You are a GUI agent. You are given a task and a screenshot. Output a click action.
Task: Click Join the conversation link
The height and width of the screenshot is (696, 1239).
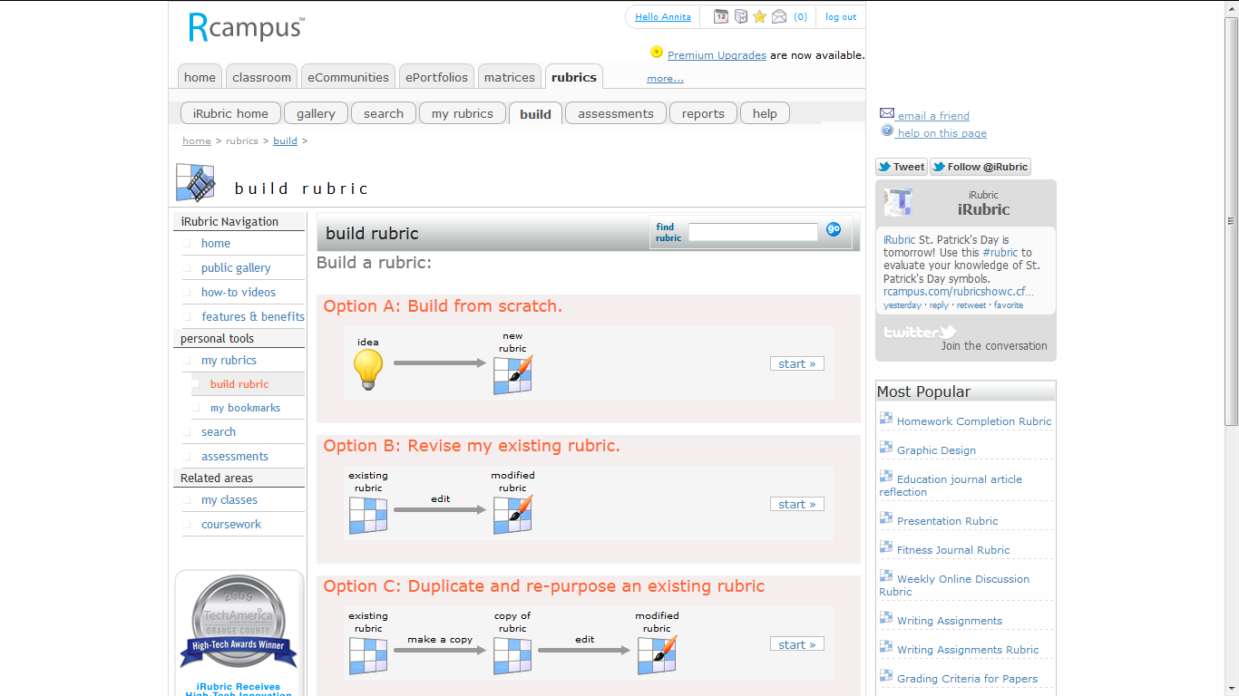[994, 345]
